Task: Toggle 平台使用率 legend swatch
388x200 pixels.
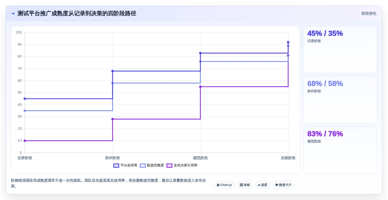Action: pyautogui.click(x=116, y=166)
